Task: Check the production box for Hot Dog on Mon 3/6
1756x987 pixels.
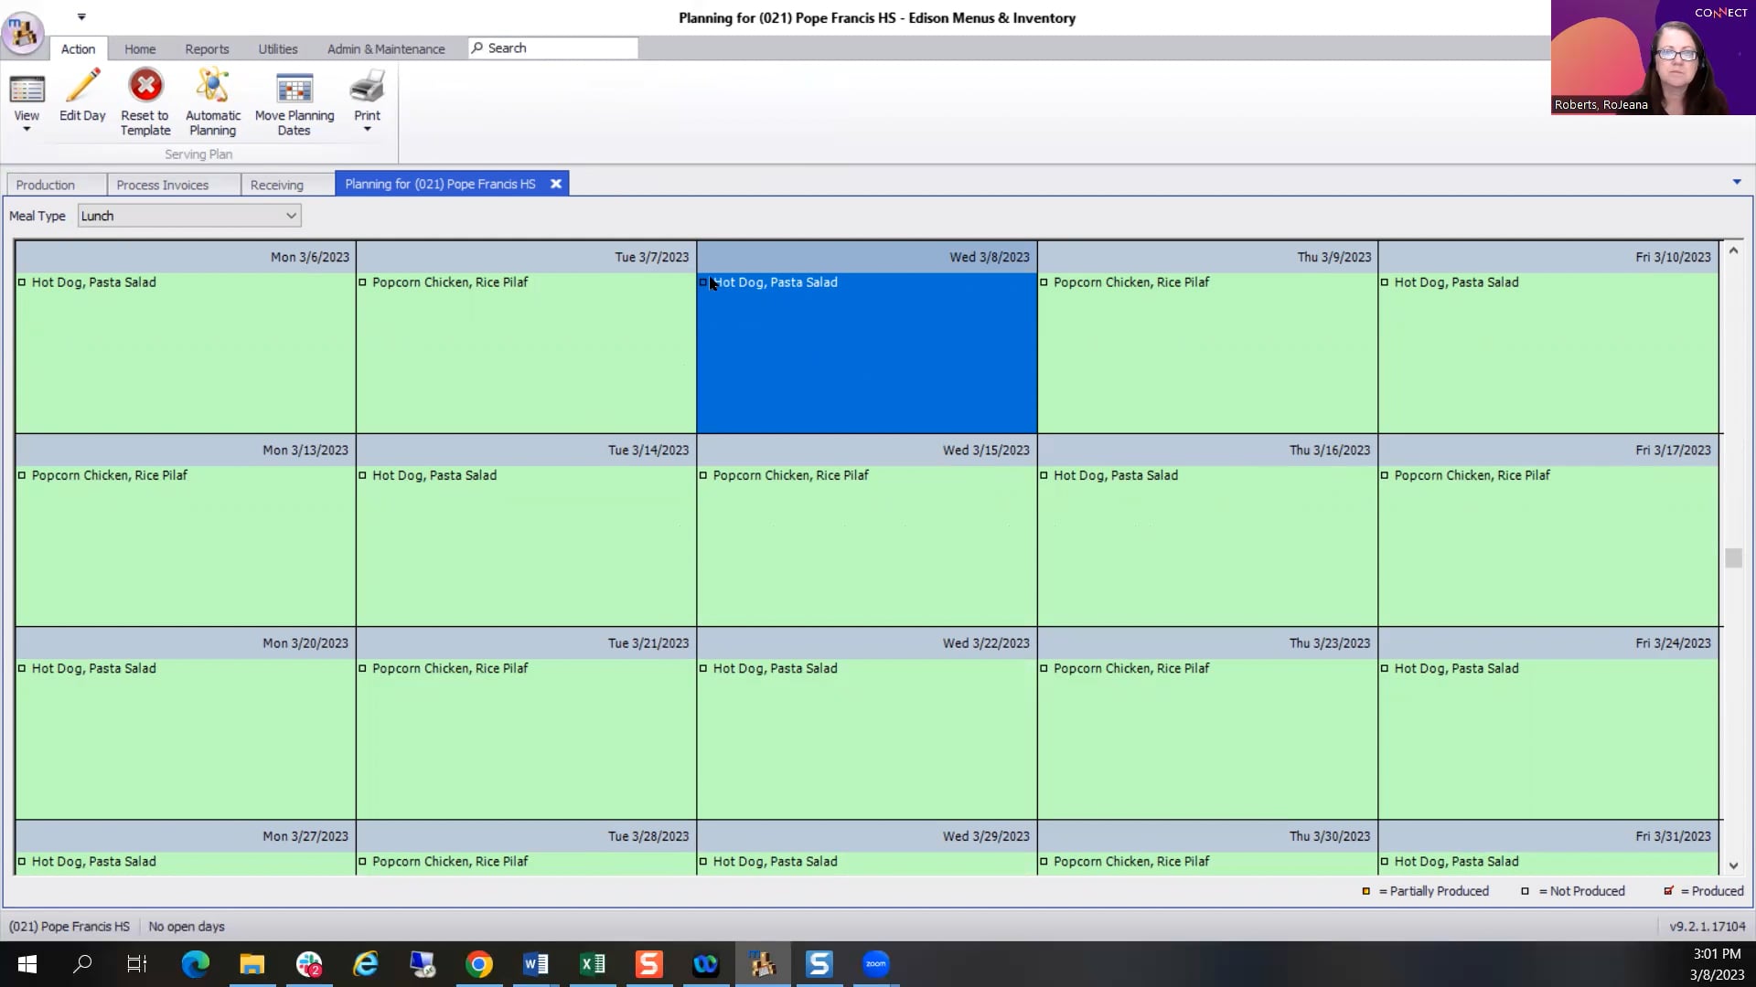Action: [x=23, y=281]
